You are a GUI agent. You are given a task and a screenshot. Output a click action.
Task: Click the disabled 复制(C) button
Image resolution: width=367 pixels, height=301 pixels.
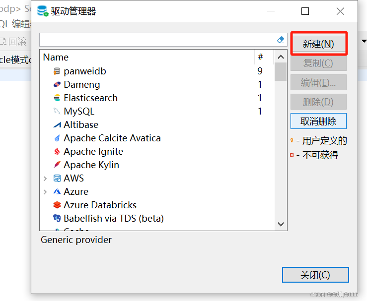(x=318, y=63)
